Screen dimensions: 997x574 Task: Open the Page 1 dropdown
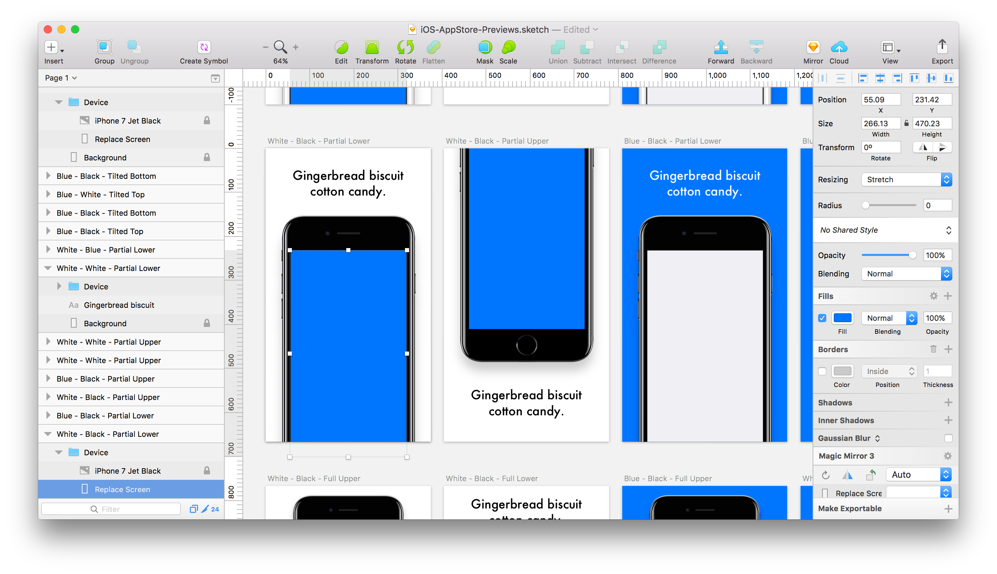click(x=61, y=78)
